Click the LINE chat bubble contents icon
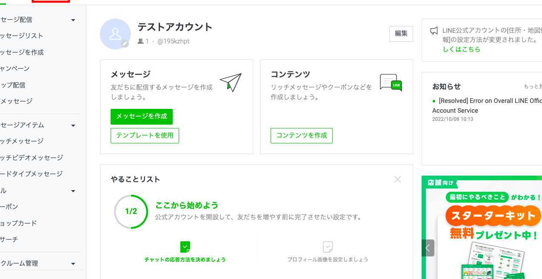Screen dimensions: 542x279 point(391,83)
